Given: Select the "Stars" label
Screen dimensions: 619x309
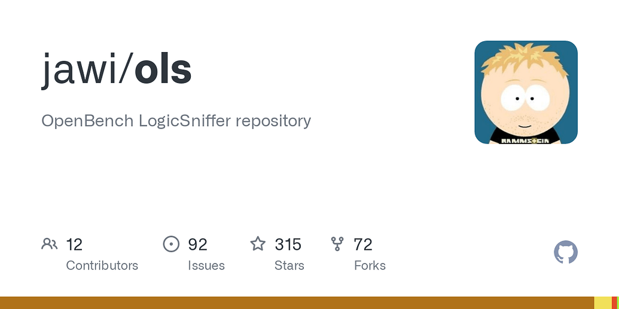Looking at the screenshot, I should 289,265.
